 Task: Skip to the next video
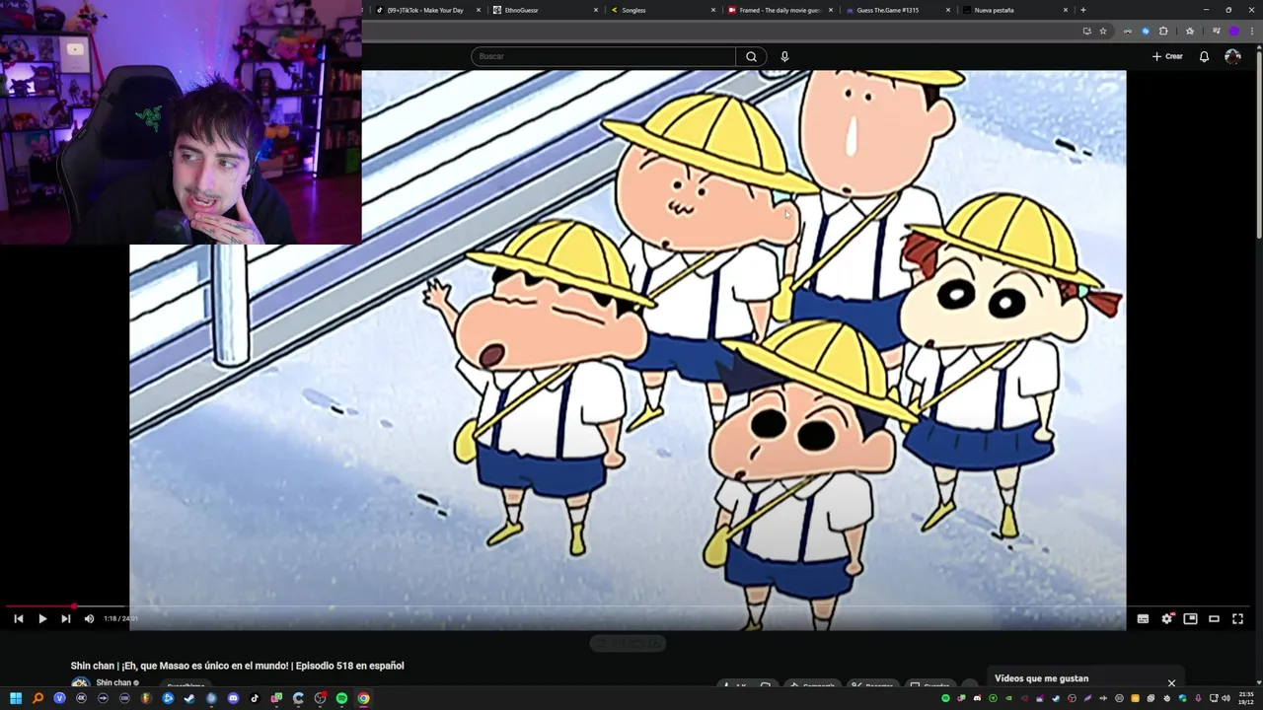65,618
